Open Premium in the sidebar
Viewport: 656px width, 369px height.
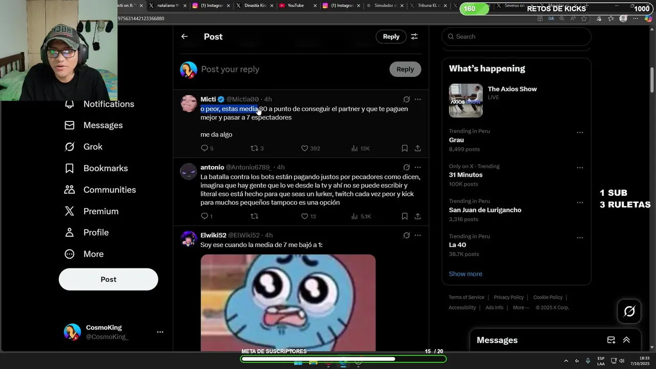point(92,211)
